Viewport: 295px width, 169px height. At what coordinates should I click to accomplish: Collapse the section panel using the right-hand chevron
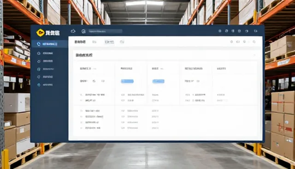click(x=254, y=55)
